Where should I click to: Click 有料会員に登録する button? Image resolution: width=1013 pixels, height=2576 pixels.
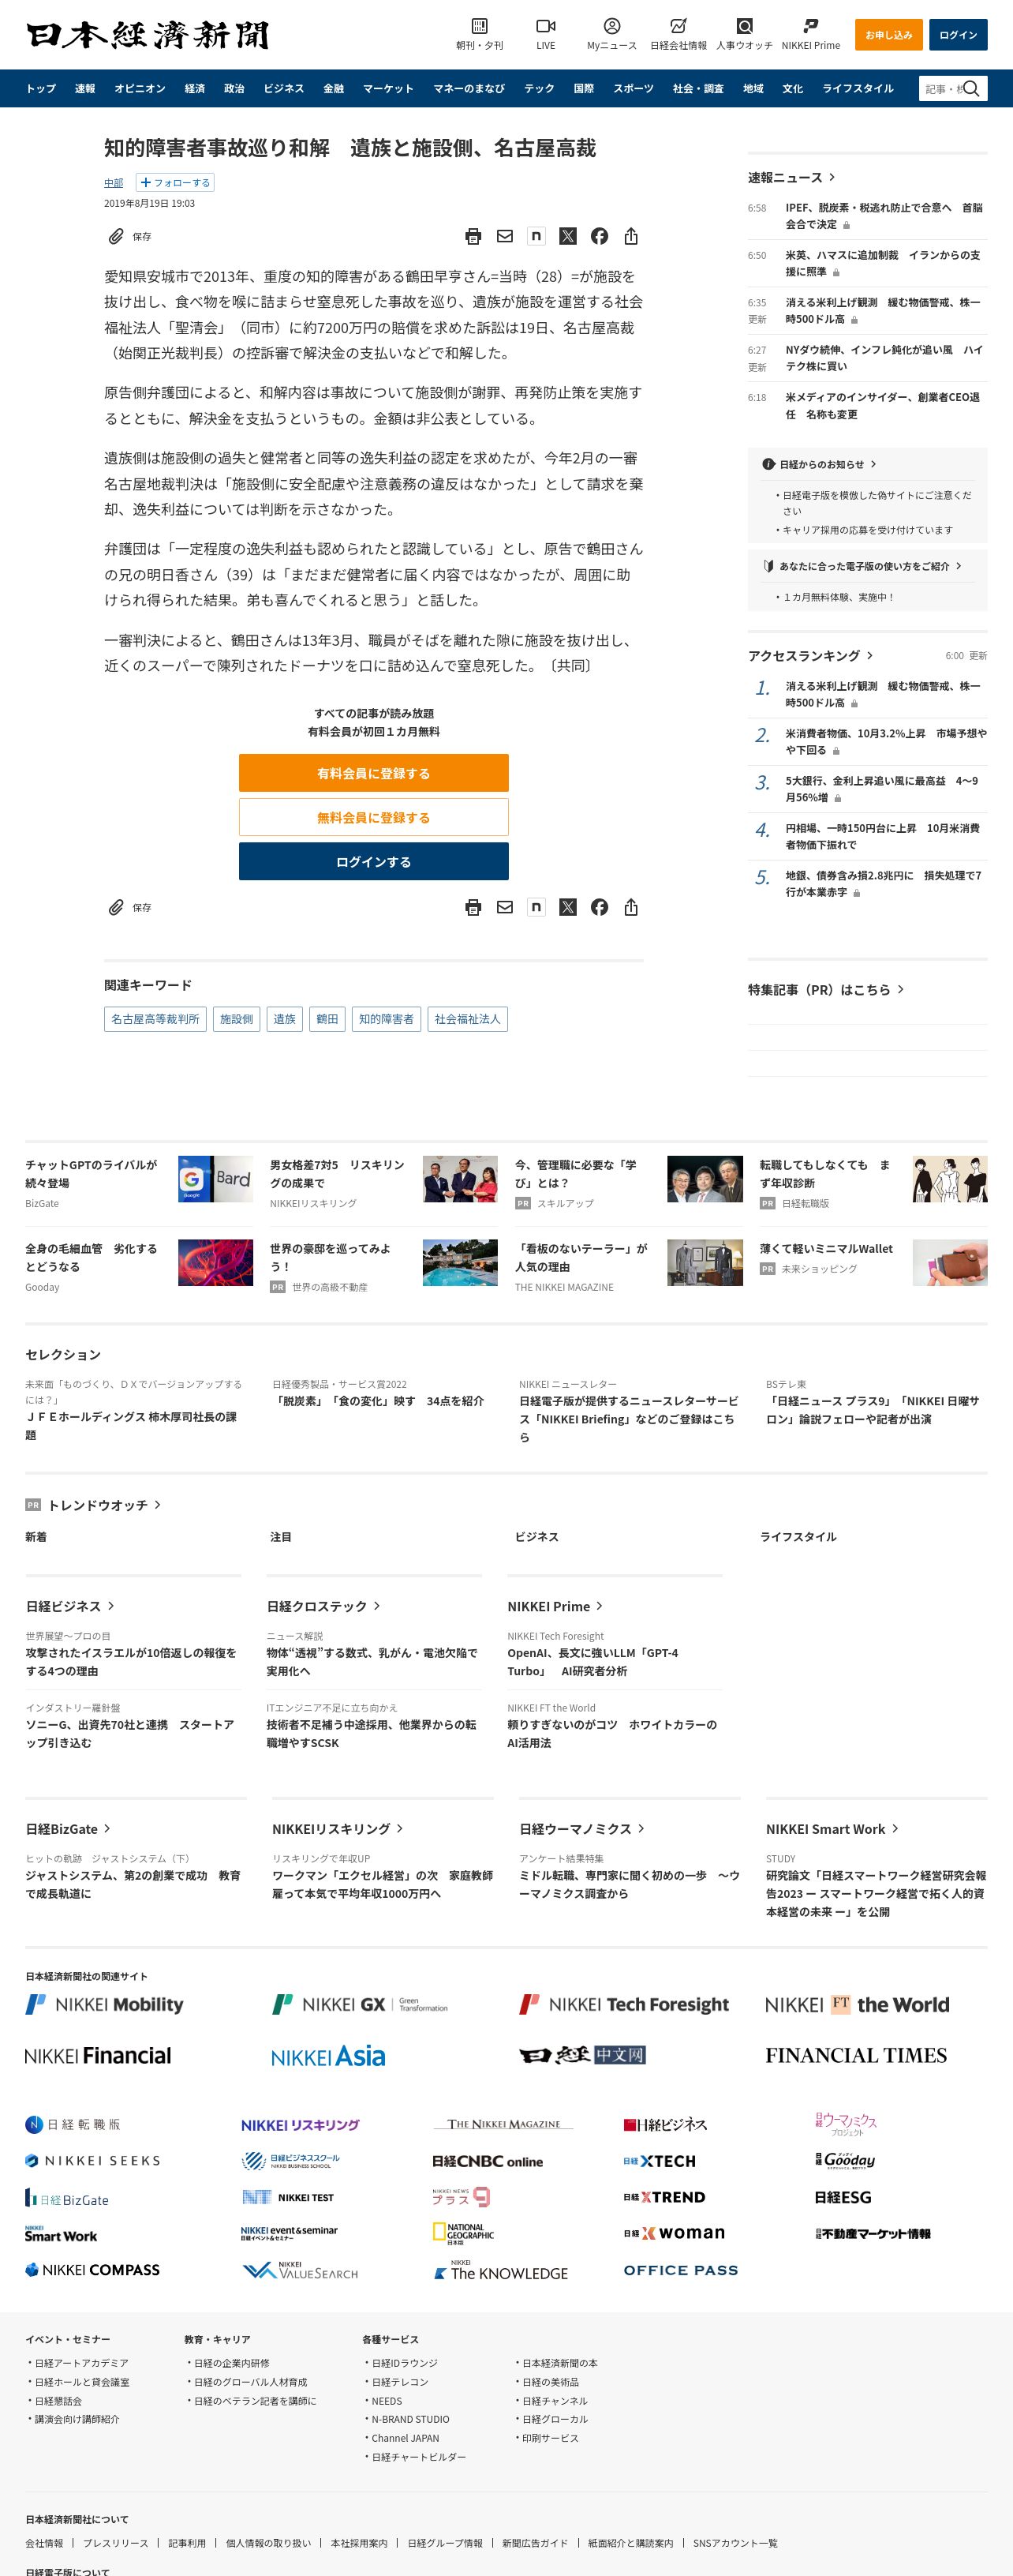coord(374,773)
